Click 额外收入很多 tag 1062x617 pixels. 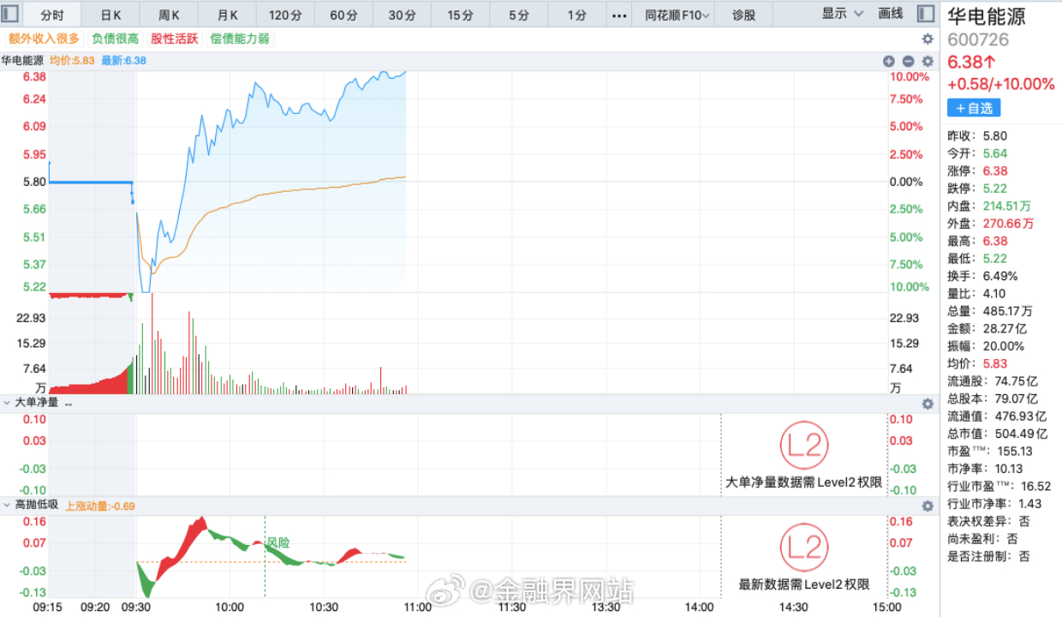click(x=44, y=39)
